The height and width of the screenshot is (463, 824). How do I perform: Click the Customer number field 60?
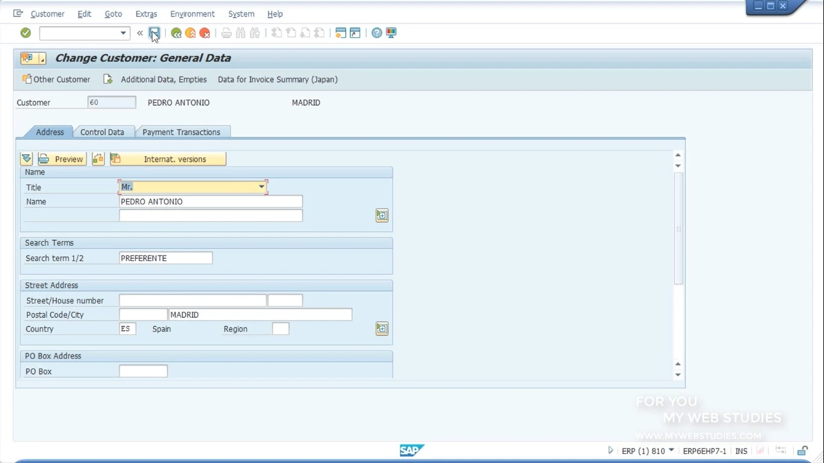point(112,102)
